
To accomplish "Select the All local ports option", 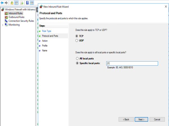I will point(77,58).
